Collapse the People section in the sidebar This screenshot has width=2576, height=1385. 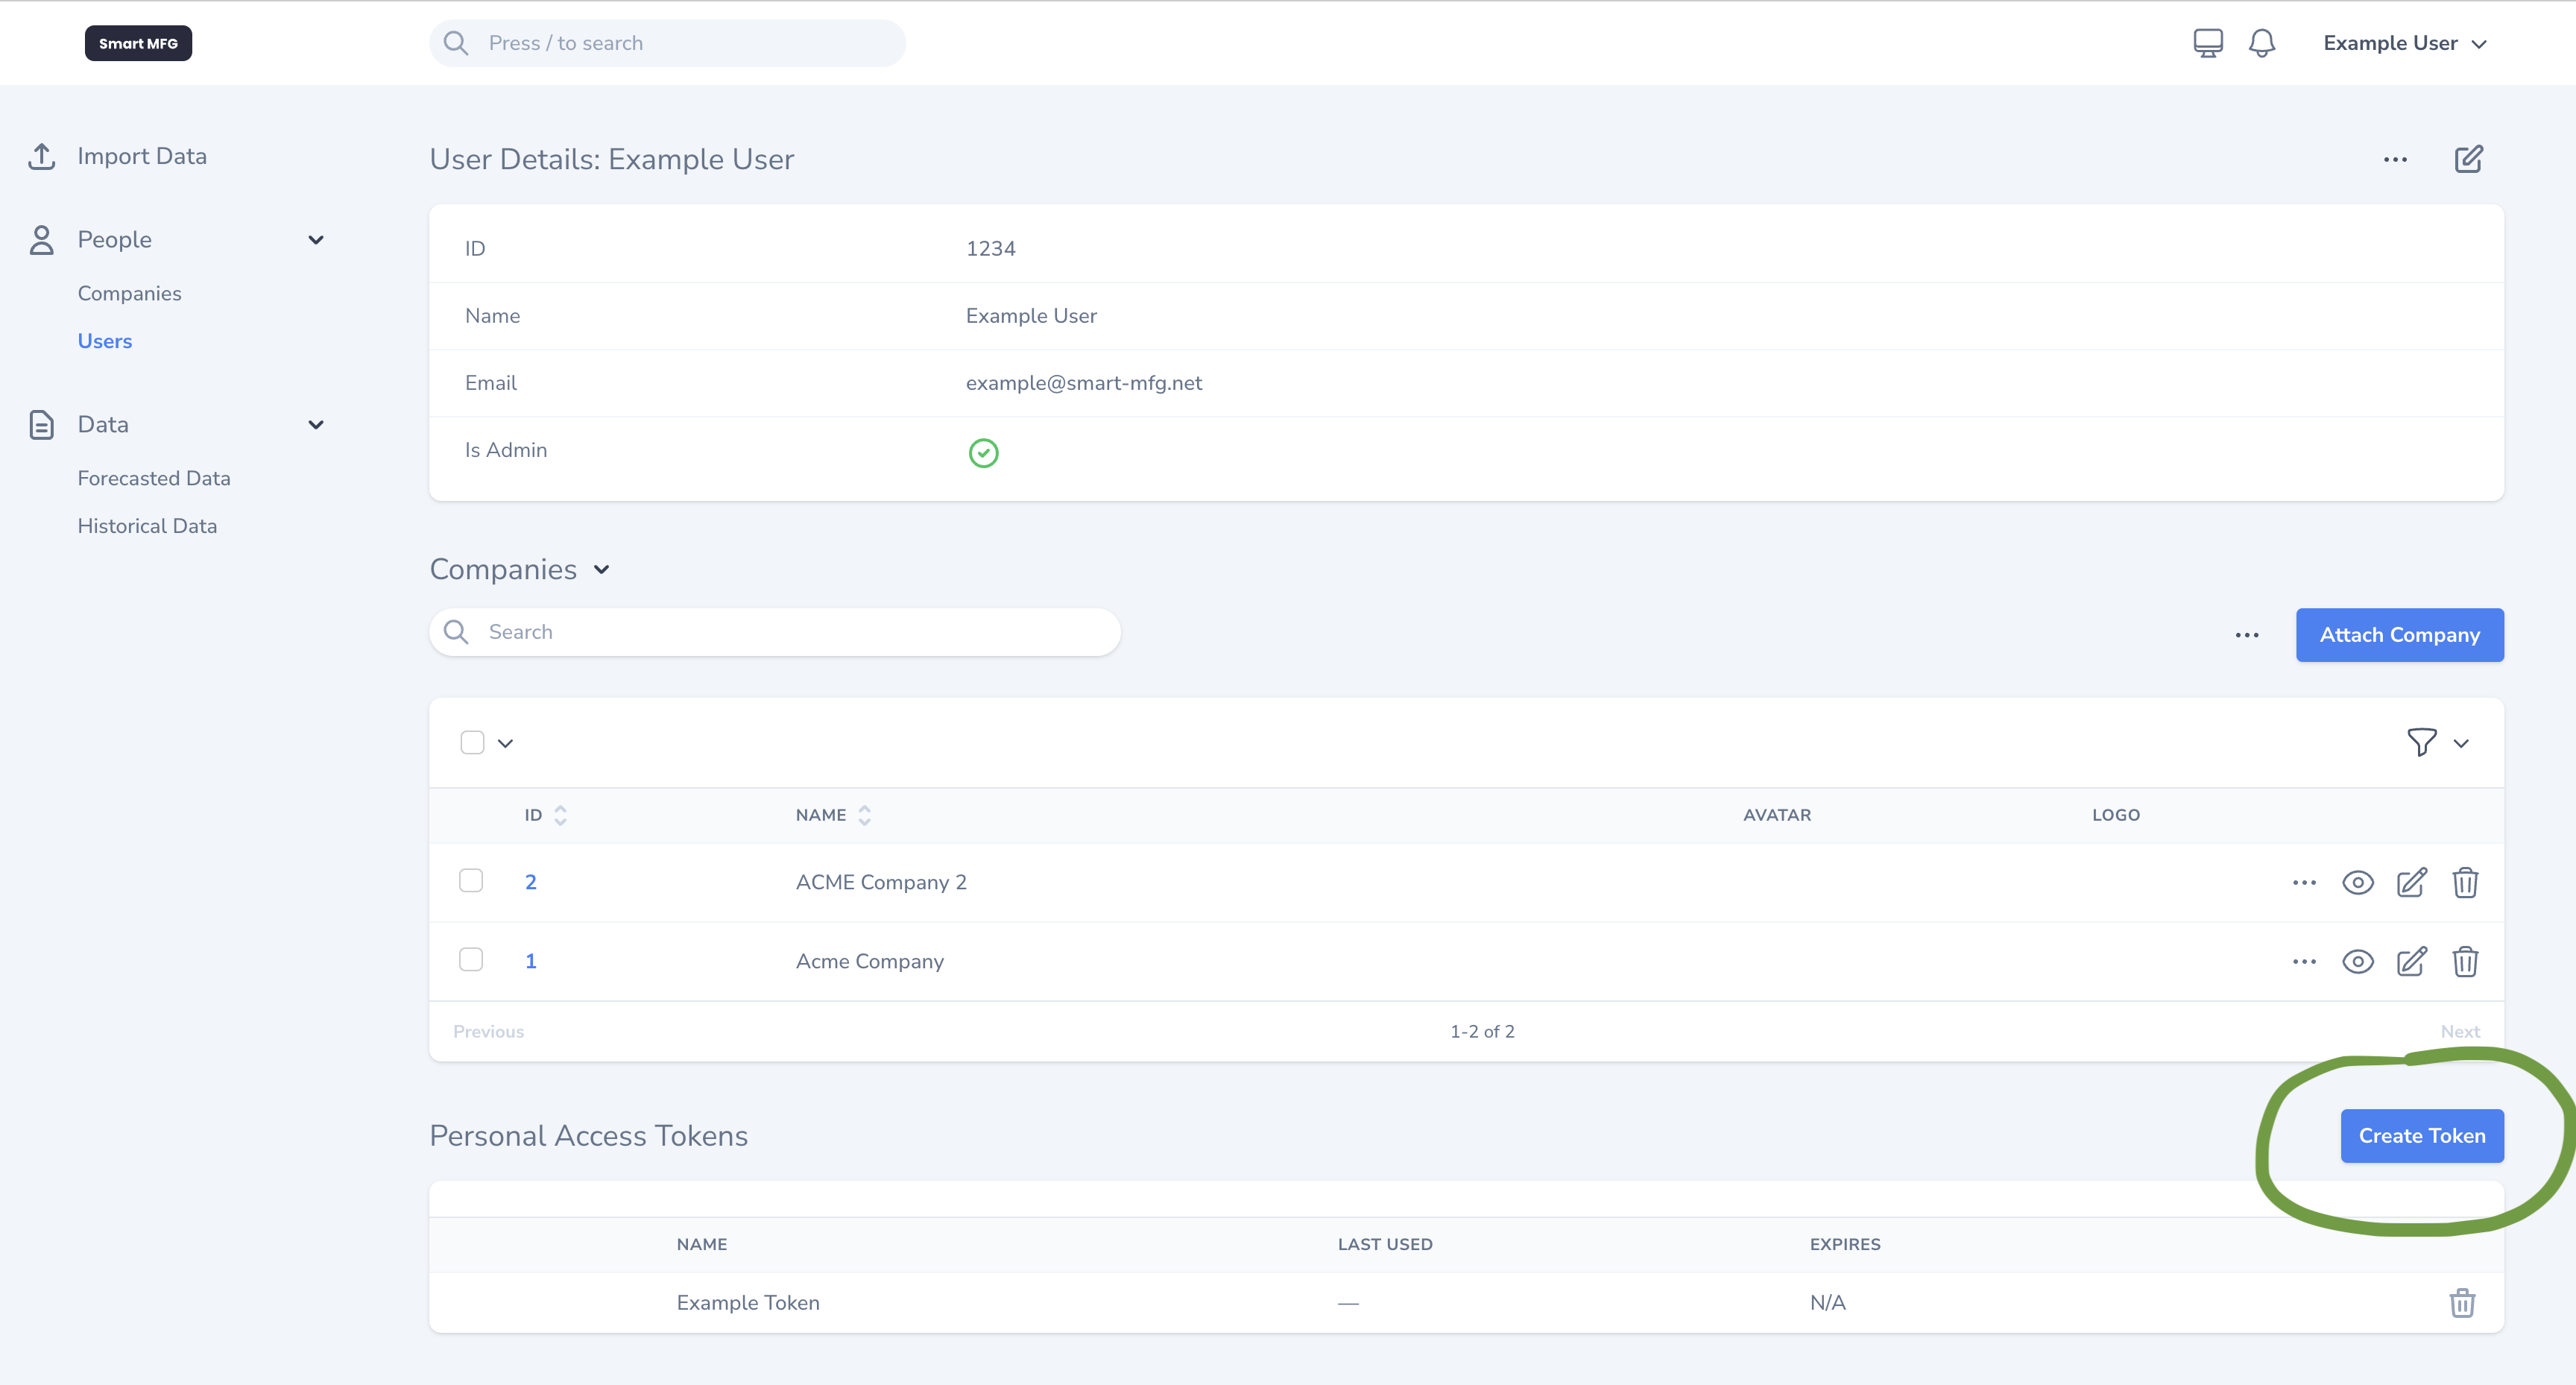(315, 239)
